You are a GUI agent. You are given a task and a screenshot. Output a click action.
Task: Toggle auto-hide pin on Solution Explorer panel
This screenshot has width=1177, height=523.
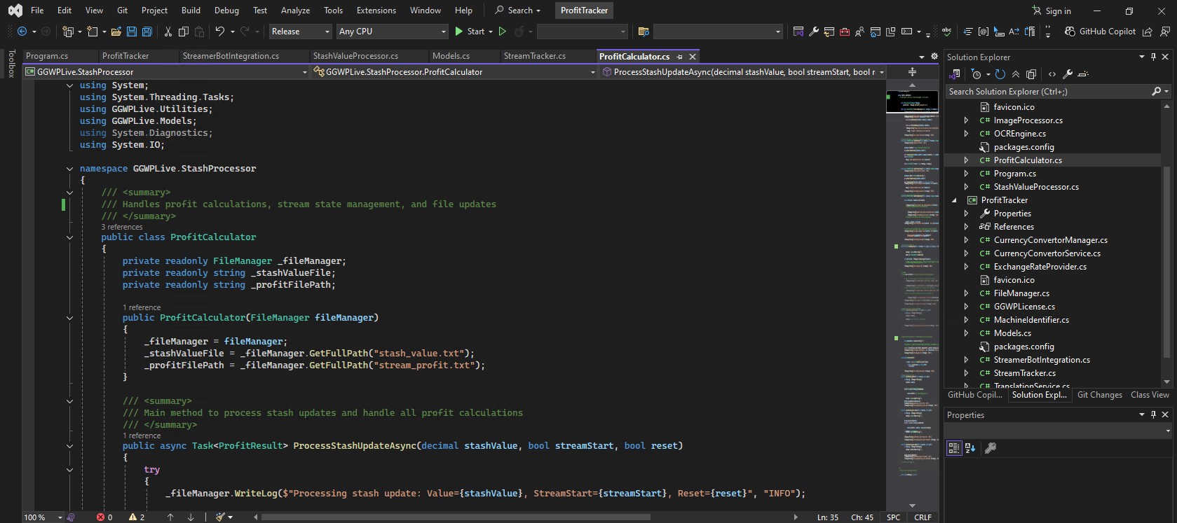point(1153,57)
